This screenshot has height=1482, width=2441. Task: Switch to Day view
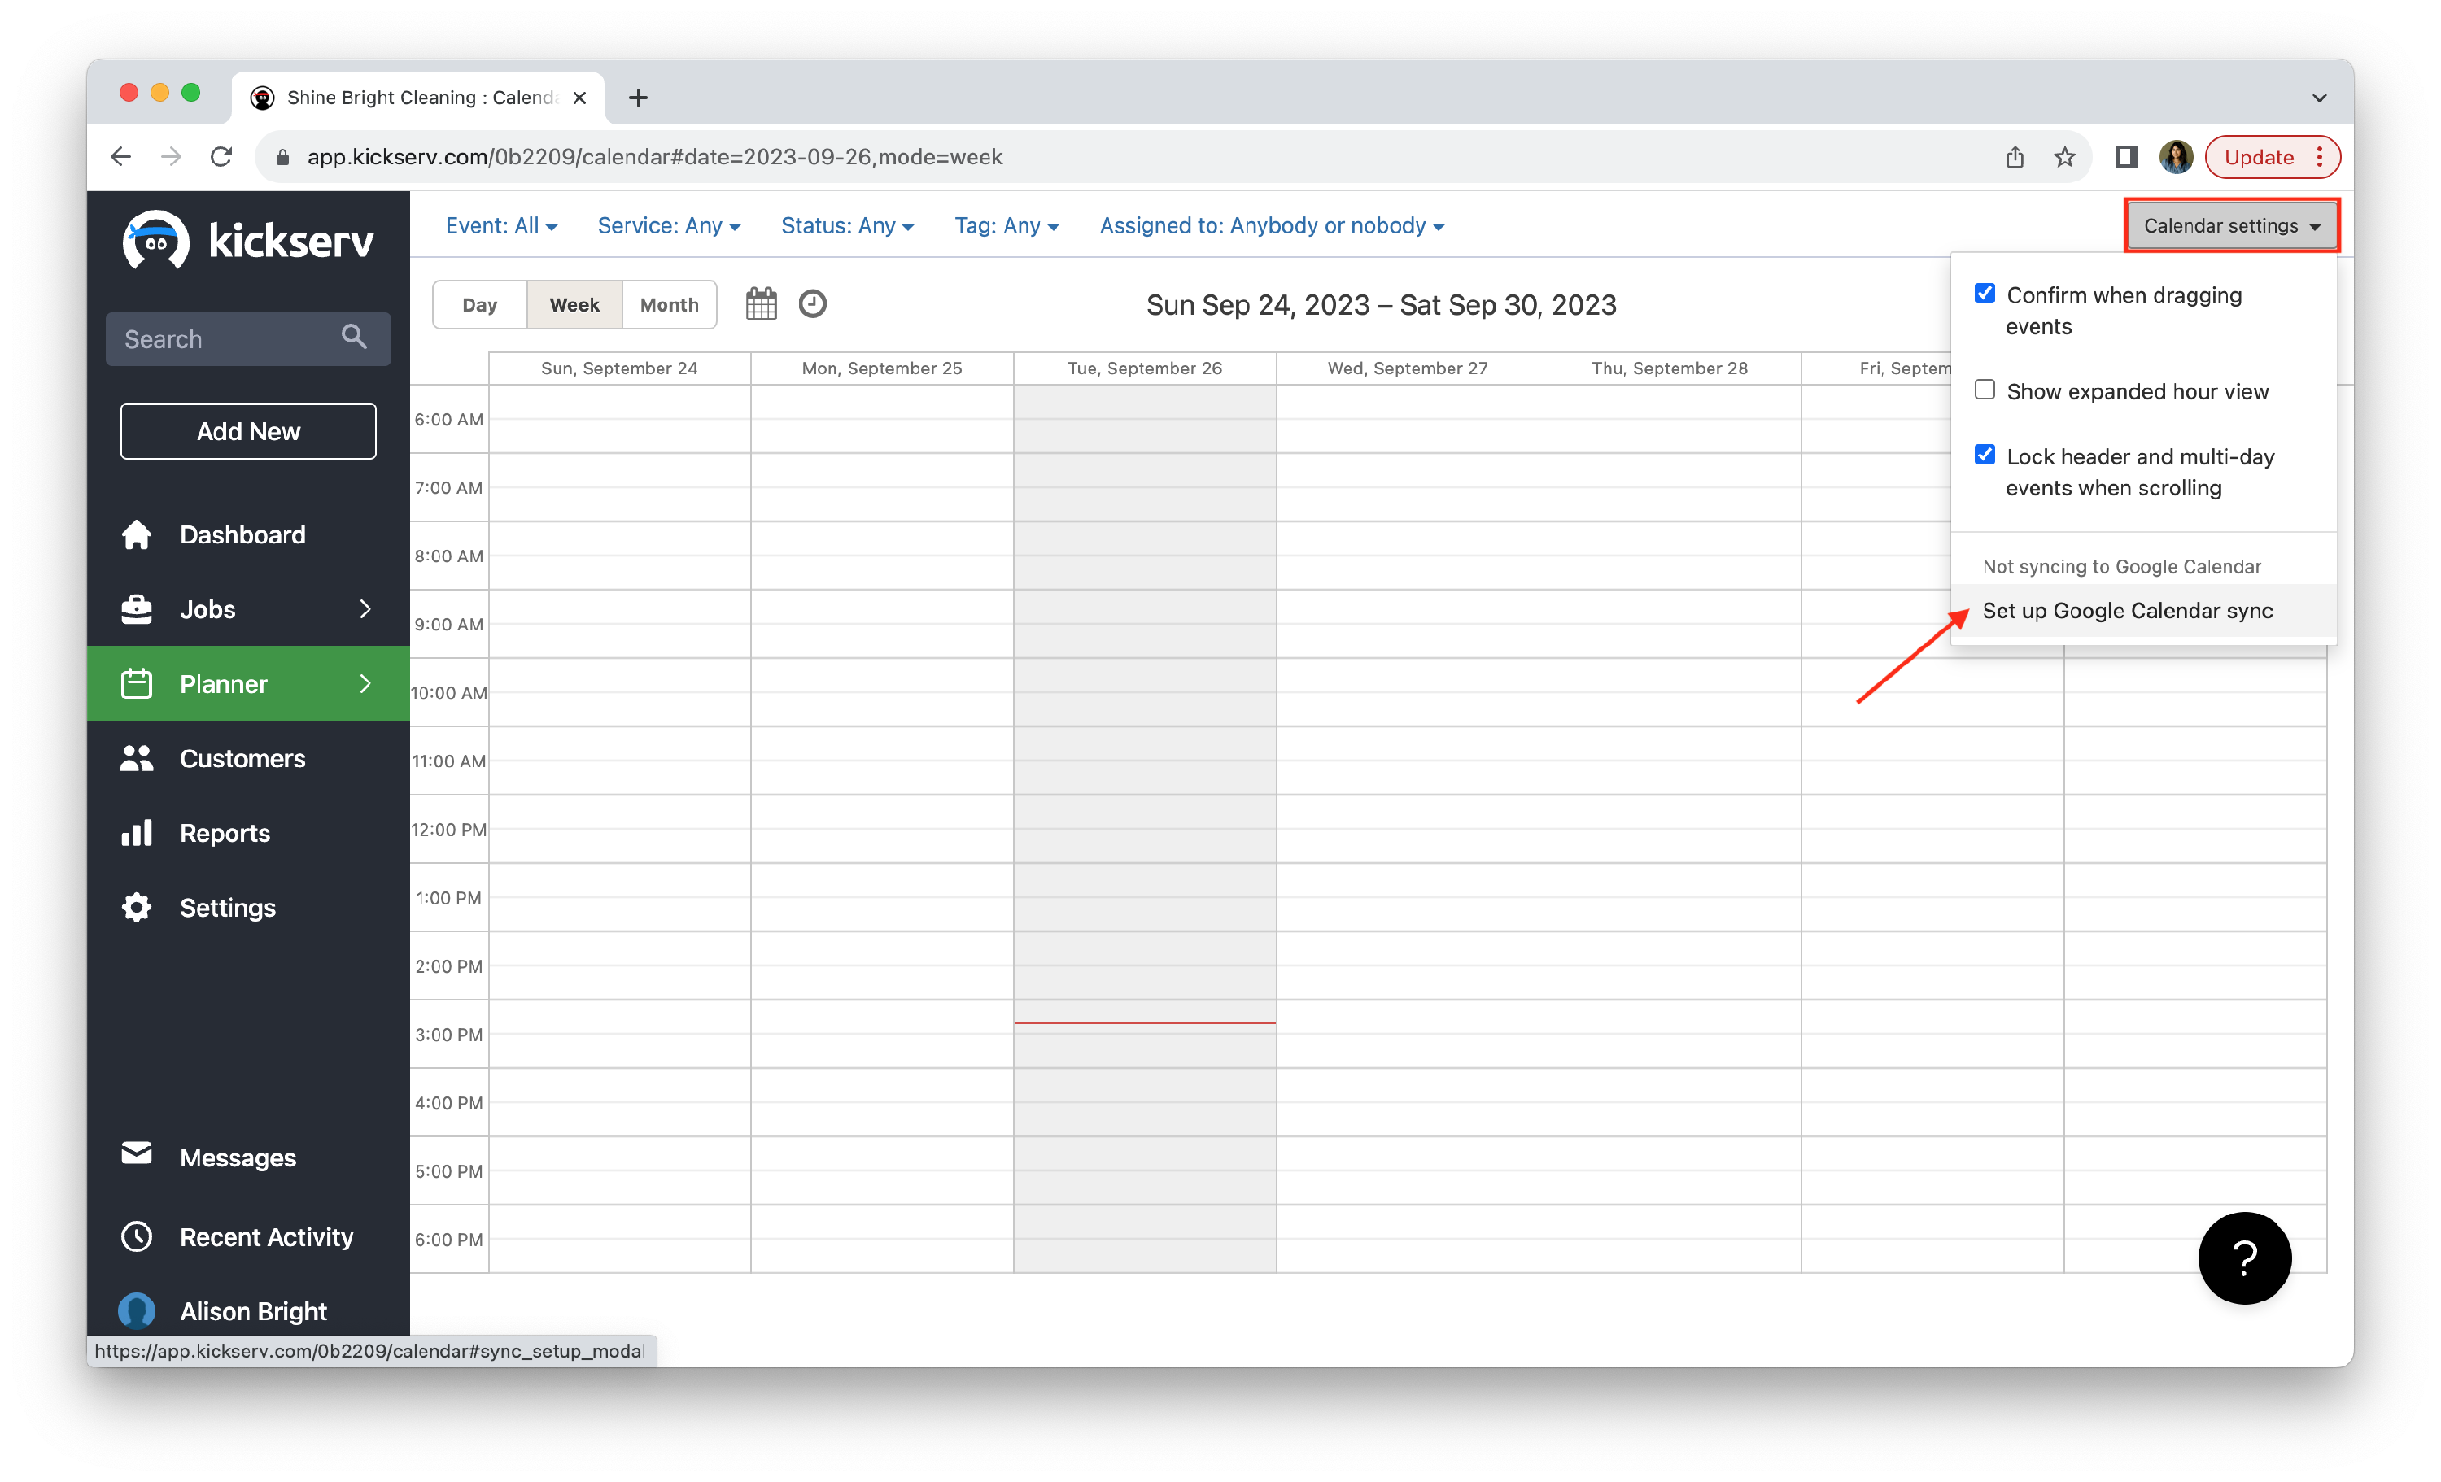pos(479,305)
